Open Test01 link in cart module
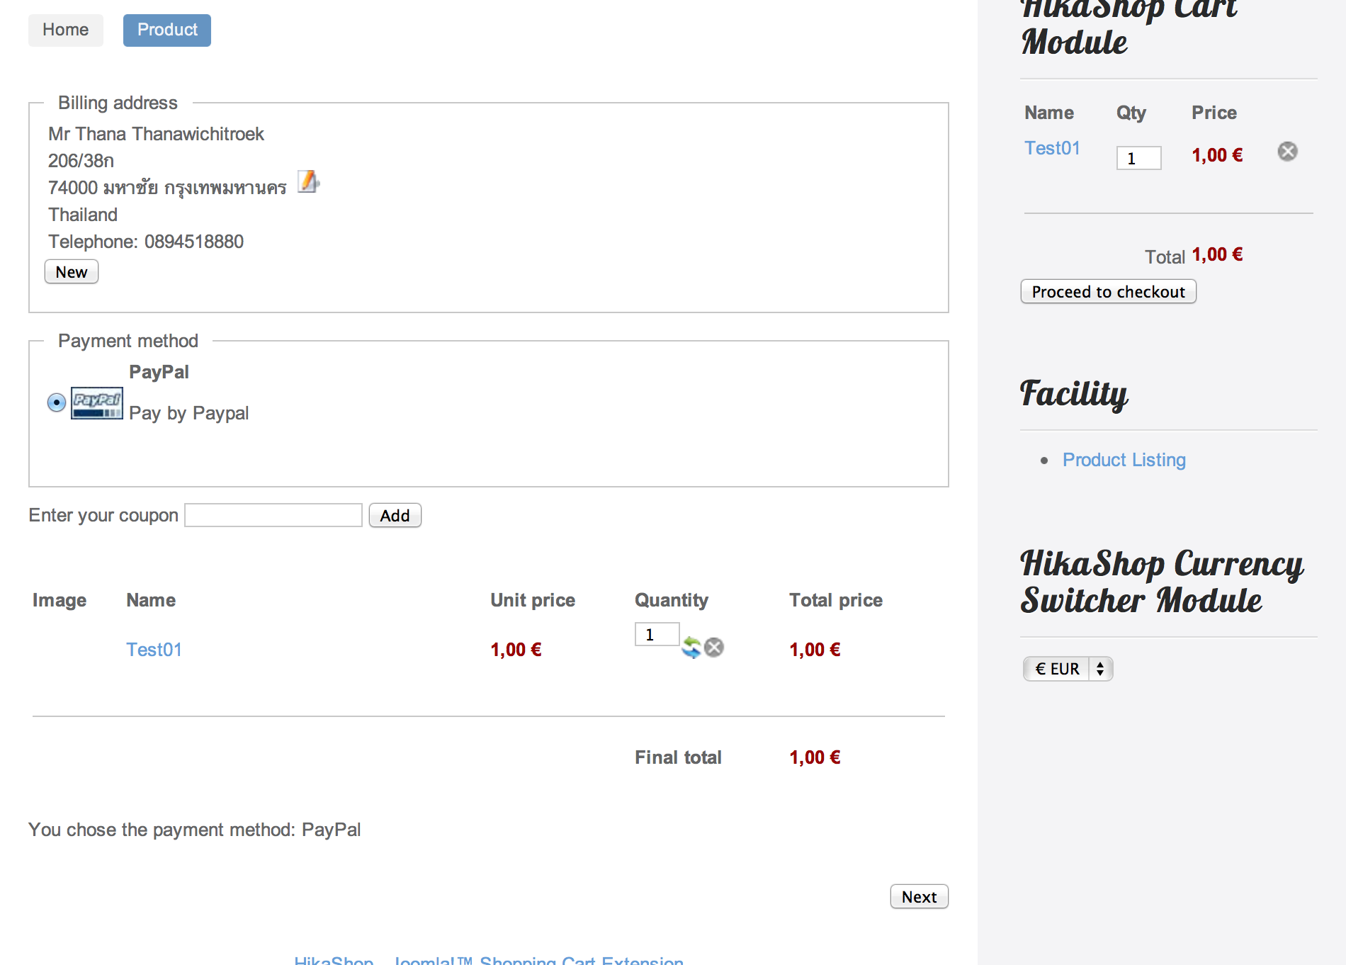The height and width of the screenshot is (965, 1346). coord(1053,148)
